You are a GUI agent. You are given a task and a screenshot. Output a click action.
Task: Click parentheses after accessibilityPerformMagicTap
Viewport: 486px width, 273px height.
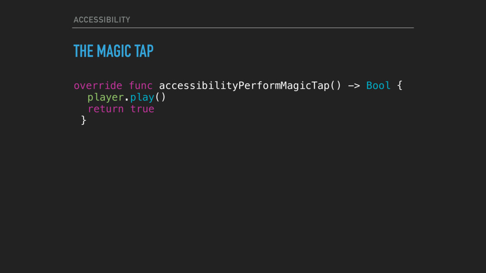pos(336,85)
